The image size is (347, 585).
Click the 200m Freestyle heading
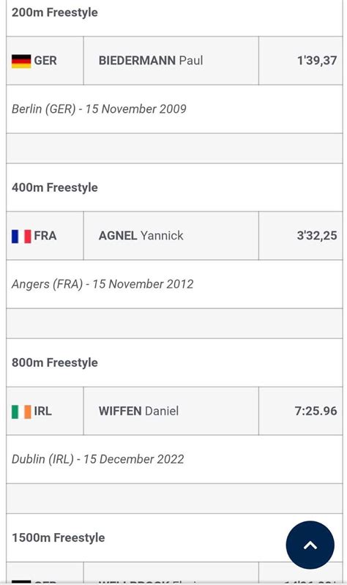(x=54, y=12)
